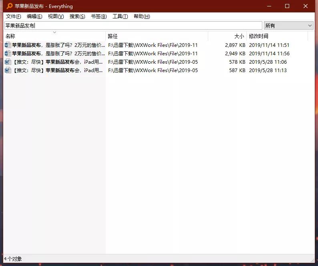Click the search box containing 苹果新品发布

pyautogui.click(x=133, y=26)
